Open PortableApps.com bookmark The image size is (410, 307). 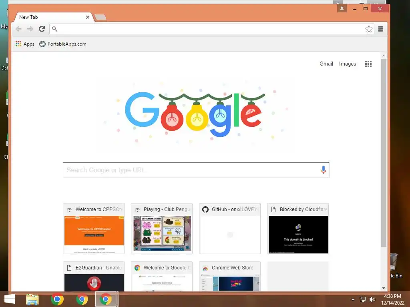click(63, 44)
